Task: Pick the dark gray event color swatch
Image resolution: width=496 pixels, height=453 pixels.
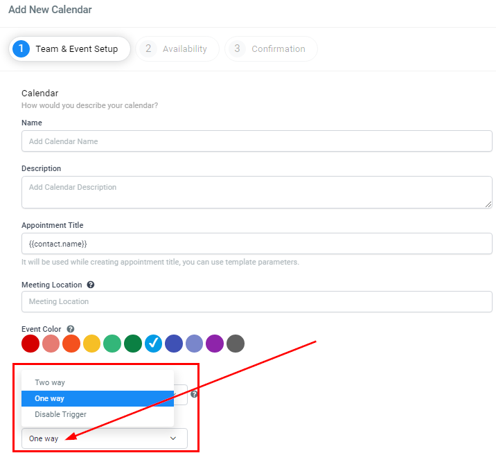Action: [x=236, y=344]
